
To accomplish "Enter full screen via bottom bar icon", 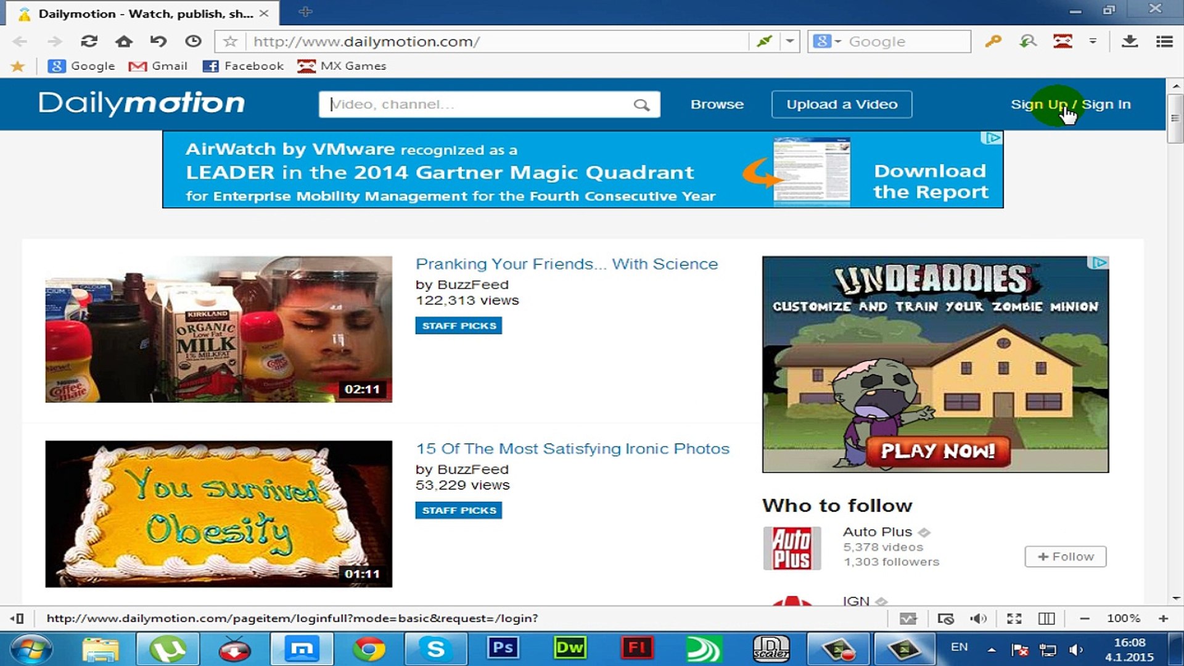I will pyautogui.click(x=1014, y=618).
